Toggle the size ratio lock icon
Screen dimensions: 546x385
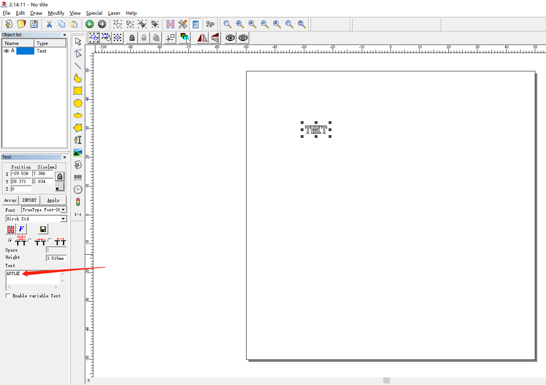pos(60,176)
